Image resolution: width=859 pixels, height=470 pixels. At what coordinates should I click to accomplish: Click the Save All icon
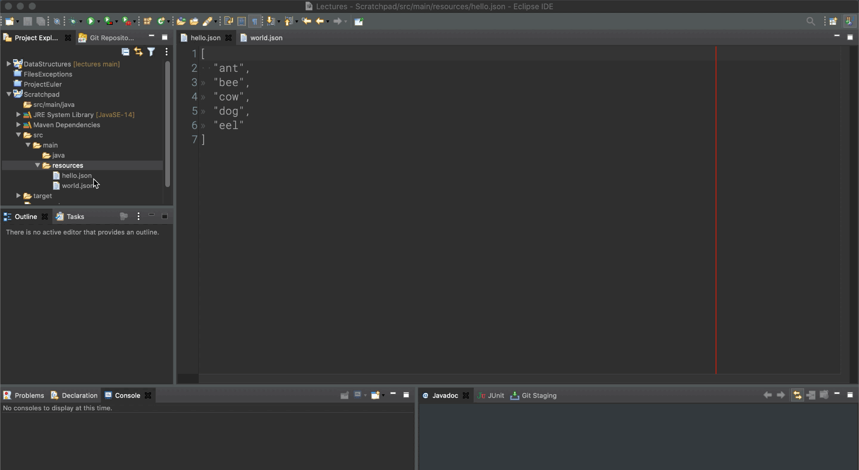(41, 21)
